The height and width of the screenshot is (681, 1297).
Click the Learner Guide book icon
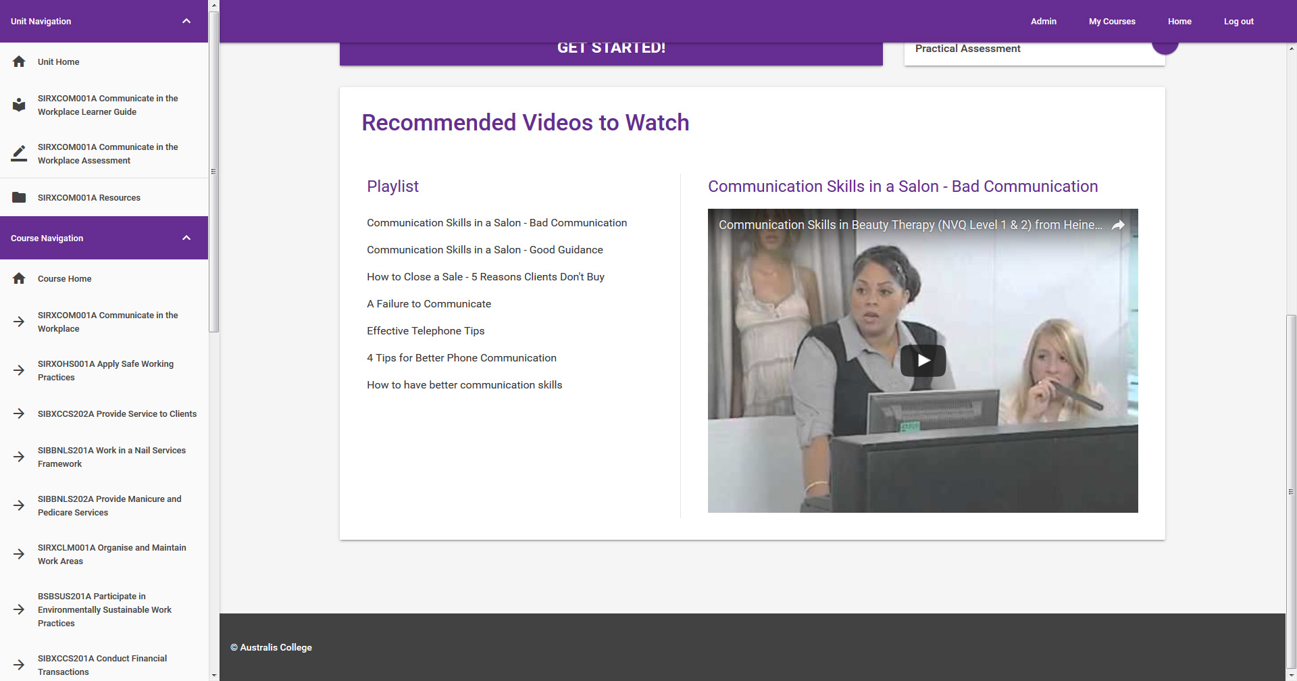coord(19,105)
